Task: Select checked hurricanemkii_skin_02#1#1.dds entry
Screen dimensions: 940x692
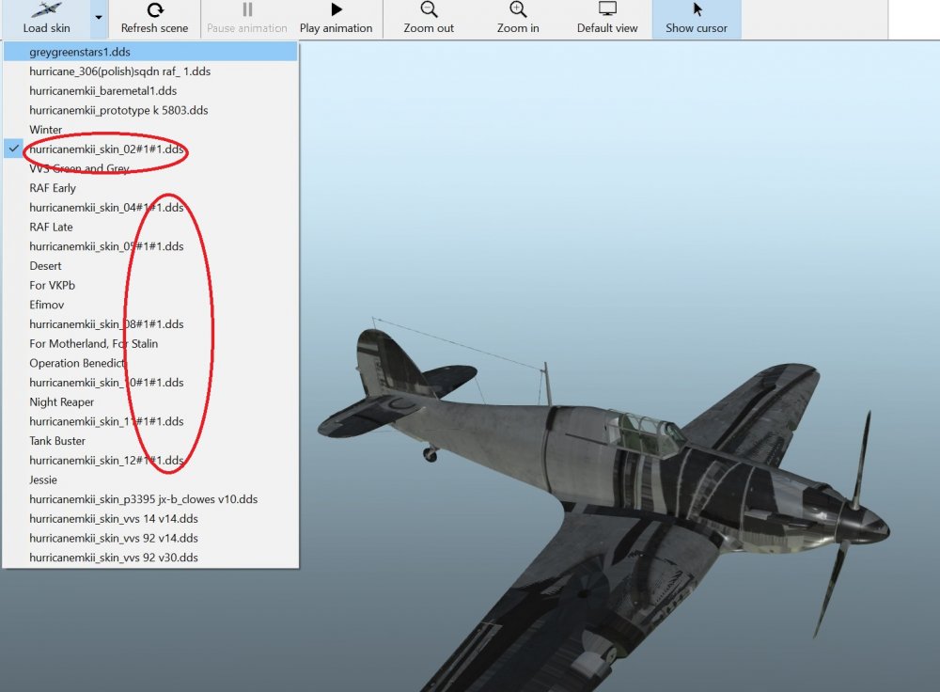Action: coord(150,149)
